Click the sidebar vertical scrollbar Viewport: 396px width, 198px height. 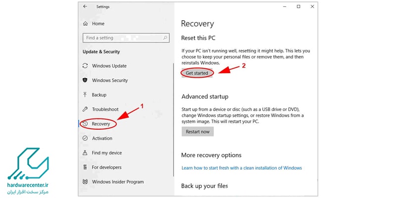coord(173,120)
